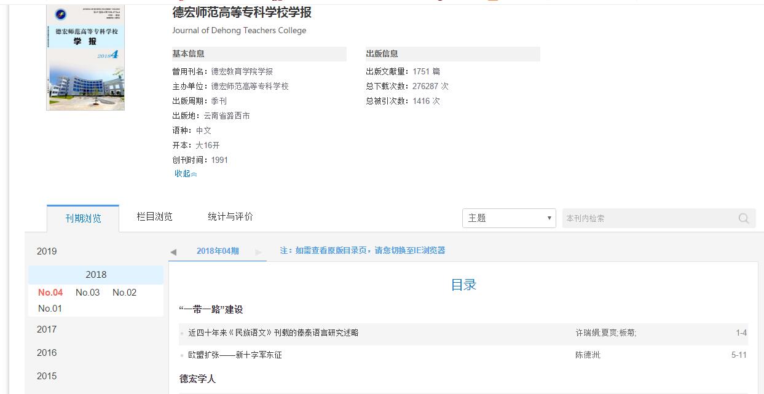This screenshot has width=764, height=394.
Task: Open article 近四十年来《民族语文》刊载的傣泰语言研究述略
Action: click(x=273, y=333)
